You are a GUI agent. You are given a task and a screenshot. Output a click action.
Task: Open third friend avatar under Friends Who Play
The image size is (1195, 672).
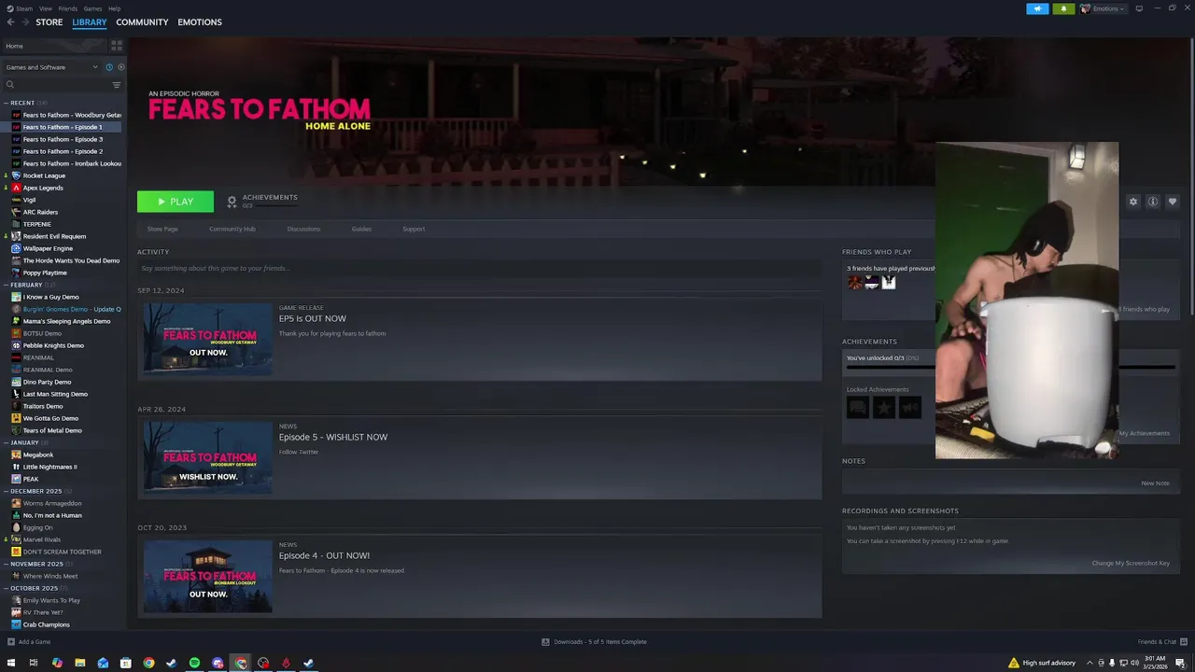coord(889,282)
